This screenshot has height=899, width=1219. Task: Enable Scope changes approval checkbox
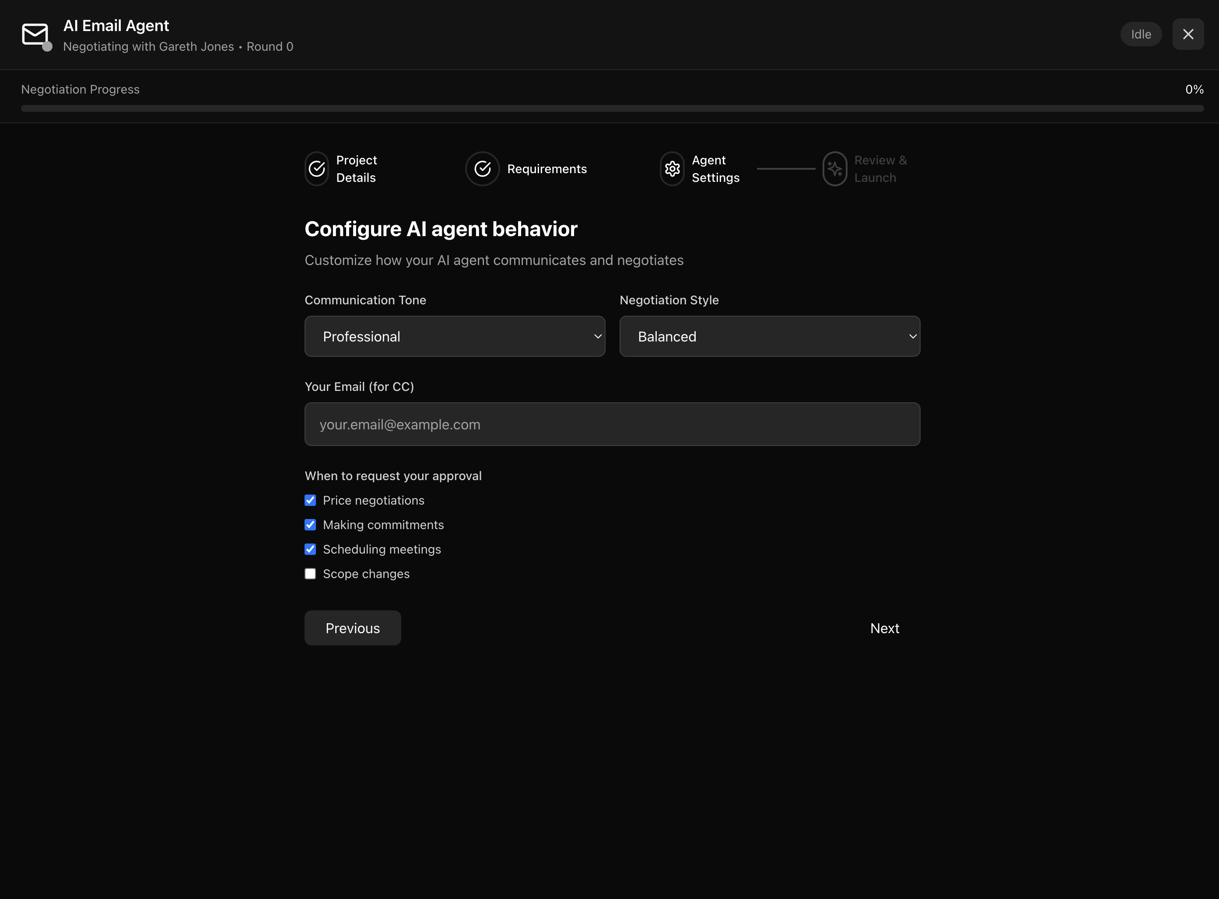click(x=310, y=574)
